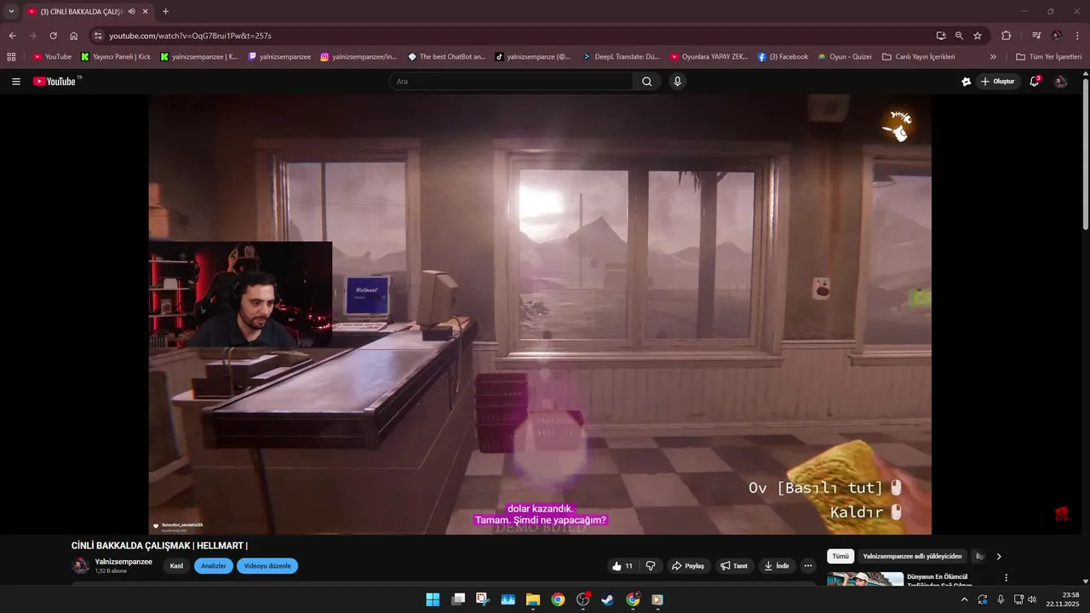1090x613 pixels.
Task: Open the Yalnizsempanzee channel name link
Action: 123,562
